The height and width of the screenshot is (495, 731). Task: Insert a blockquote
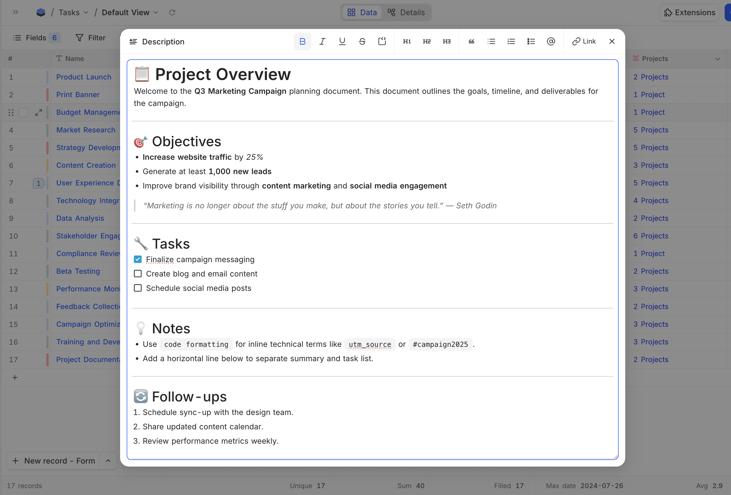click(x=471, y=41)
